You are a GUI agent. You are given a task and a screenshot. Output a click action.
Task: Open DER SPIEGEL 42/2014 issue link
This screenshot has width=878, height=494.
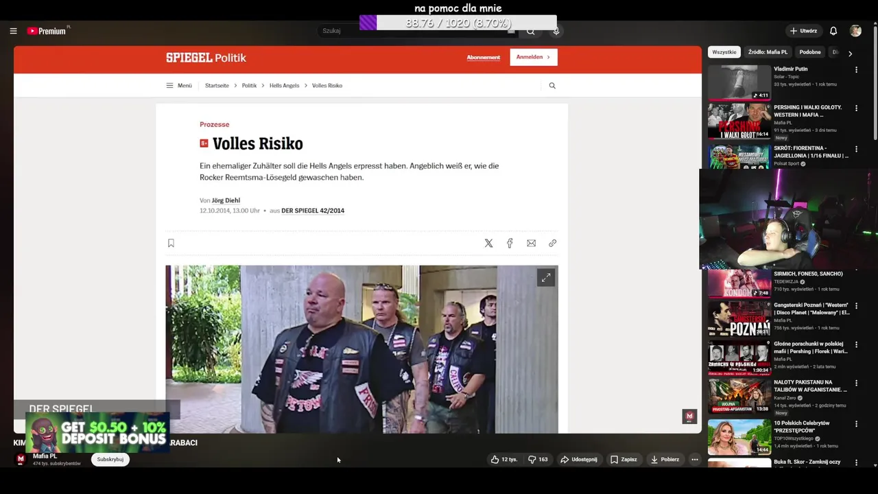click(x=313, y=211)
